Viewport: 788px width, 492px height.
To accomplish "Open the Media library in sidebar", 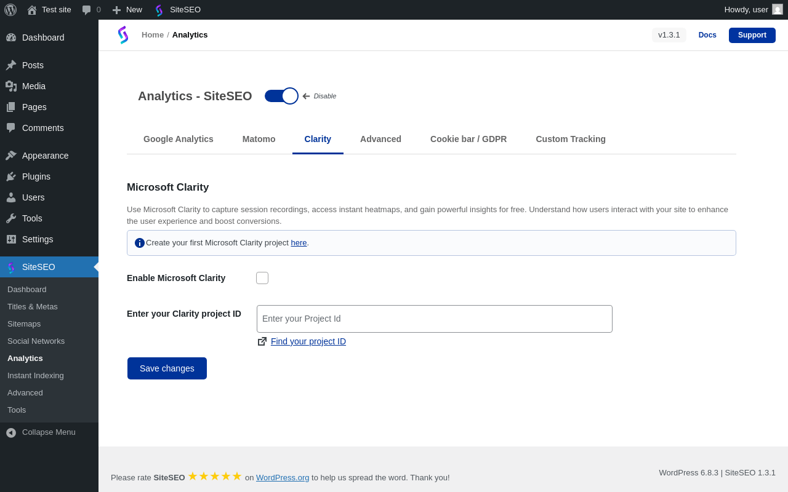I will point(34,86).
